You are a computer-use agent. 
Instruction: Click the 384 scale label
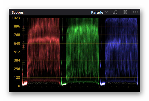(x=17, y=60)
